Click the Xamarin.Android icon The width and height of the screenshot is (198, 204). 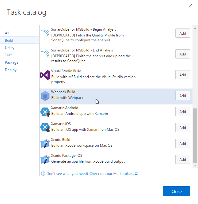coord(45,112)
